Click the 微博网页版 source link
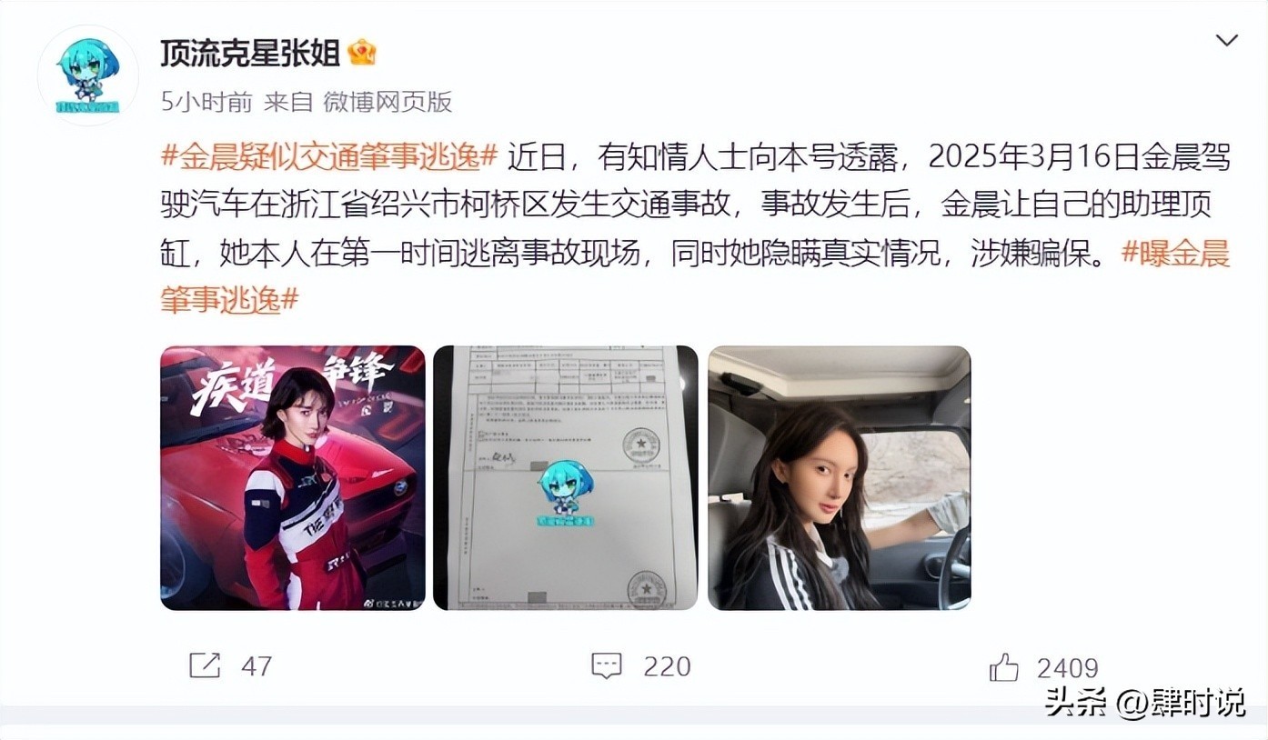Viewport: 1268px width, 740px height. pyautogui.click(x=387, y=102)
